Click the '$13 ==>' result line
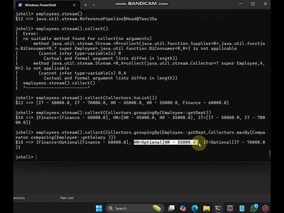Viewport: 284px width, 213px height. point(122,103)
